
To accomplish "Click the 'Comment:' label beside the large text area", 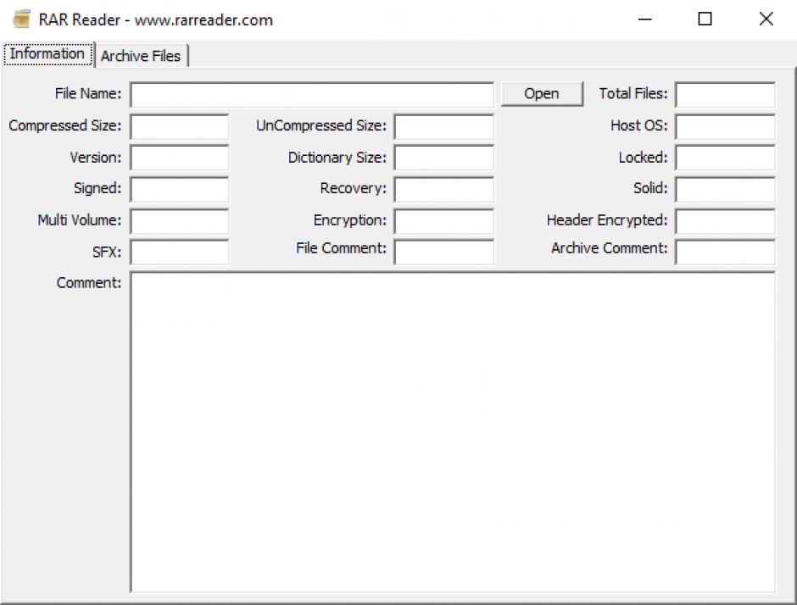I will pos(89,283).
